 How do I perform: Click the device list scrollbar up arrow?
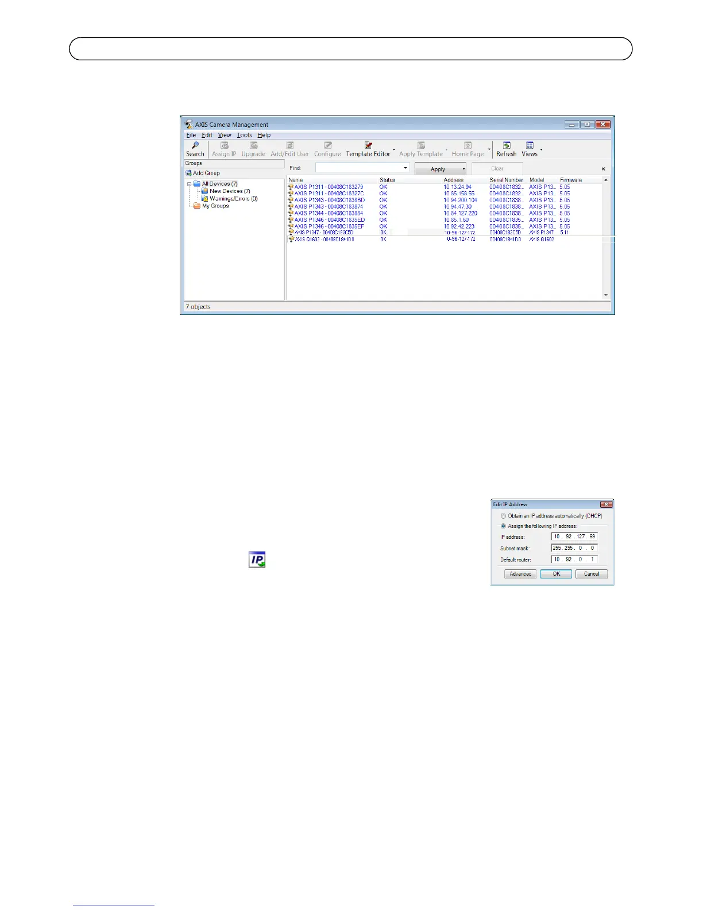[x=606, y=180]
